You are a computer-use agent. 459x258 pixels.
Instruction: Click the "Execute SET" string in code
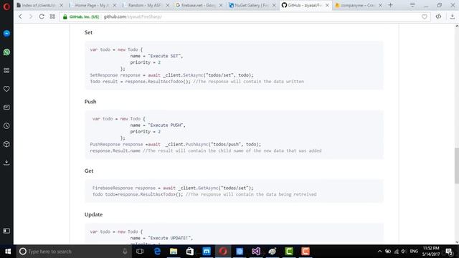point(164,56)
